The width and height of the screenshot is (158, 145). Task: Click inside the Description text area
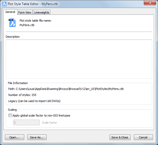pos(79,59)
